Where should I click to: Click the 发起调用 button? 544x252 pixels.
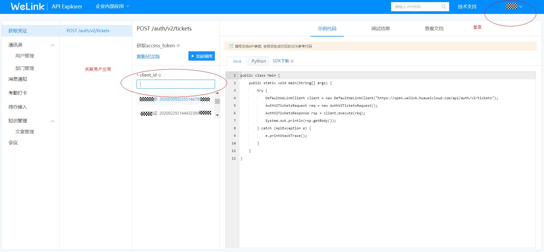pyautogui.click(x=201, y=56)
